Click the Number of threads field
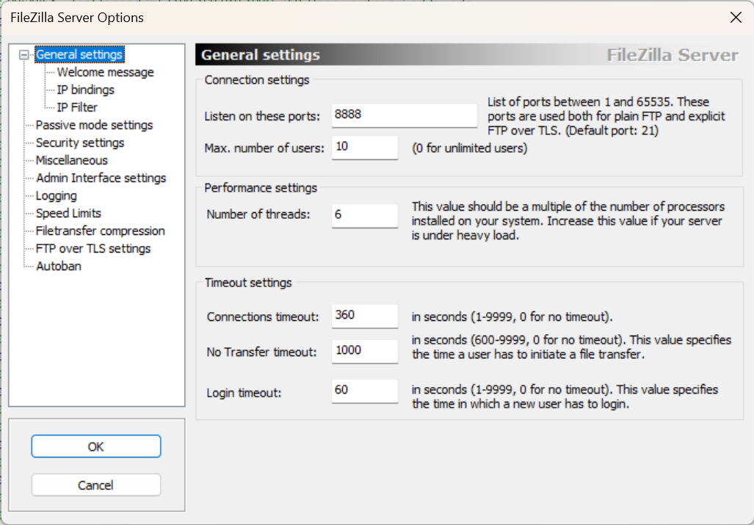Image resolution: width=754 pixels, height=525 pixels. click(365, 215)
